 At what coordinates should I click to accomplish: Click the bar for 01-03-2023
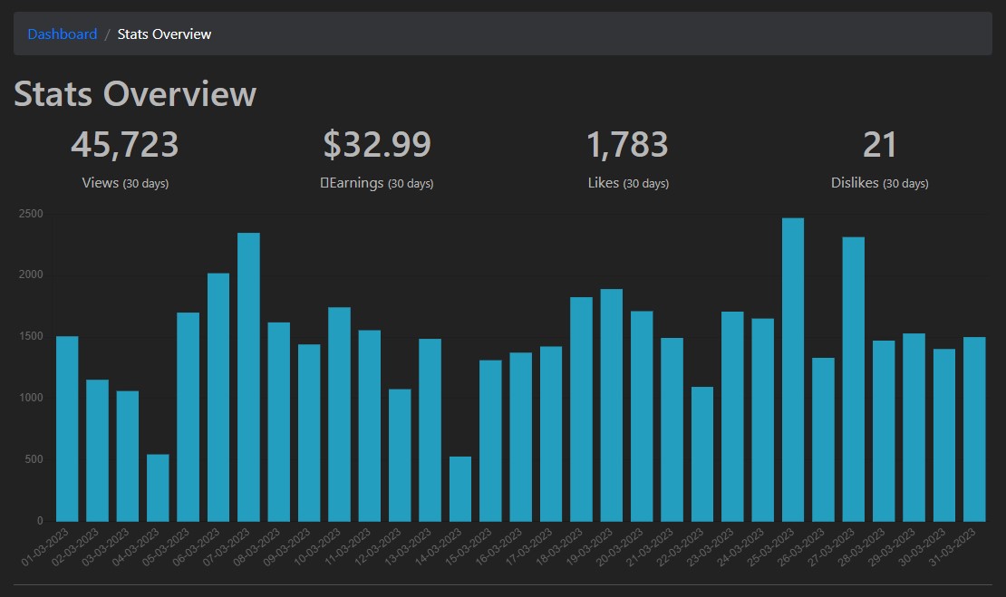click(x=67, y=429)
